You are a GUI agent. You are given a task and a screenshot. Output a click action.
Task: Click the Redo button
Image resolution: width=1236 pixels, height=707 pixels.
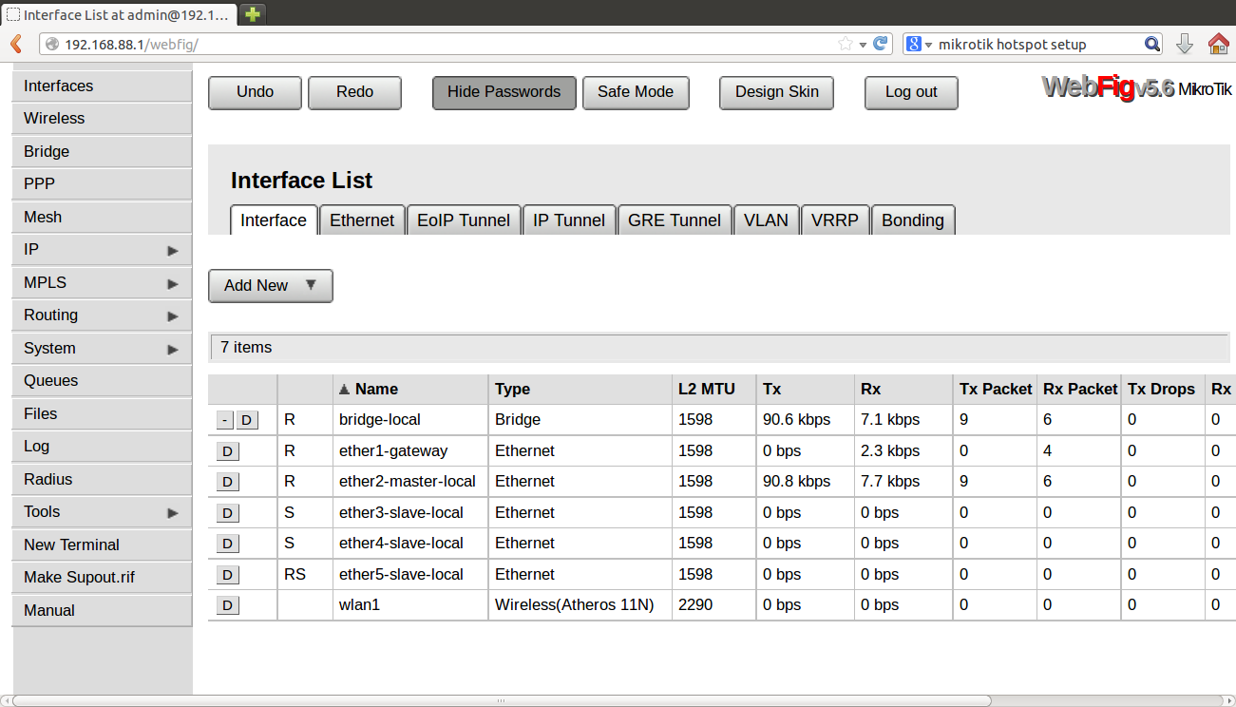pyautogui.click(x=355, y=92)
